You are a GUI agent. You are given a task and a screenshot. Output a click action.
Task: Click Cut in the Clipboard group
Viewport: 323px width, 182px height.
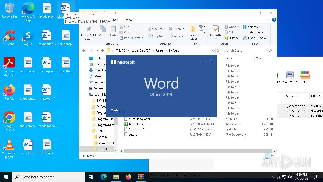pos(124,27)
